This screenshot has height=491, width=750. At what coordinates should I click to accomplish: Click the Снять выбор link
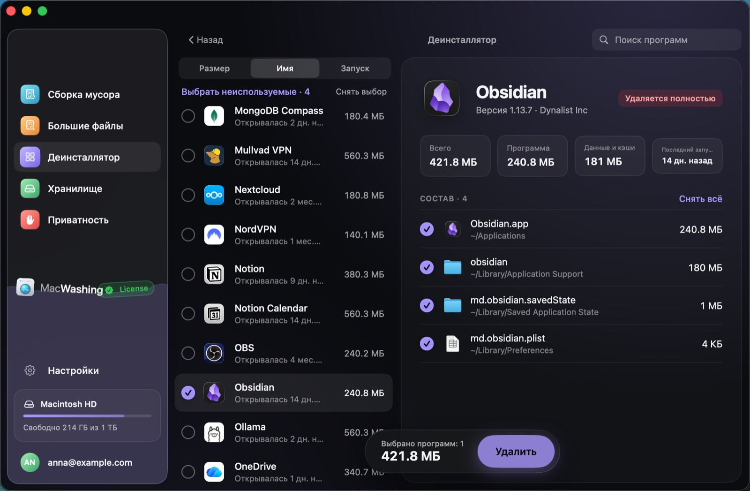coord(361,92)
